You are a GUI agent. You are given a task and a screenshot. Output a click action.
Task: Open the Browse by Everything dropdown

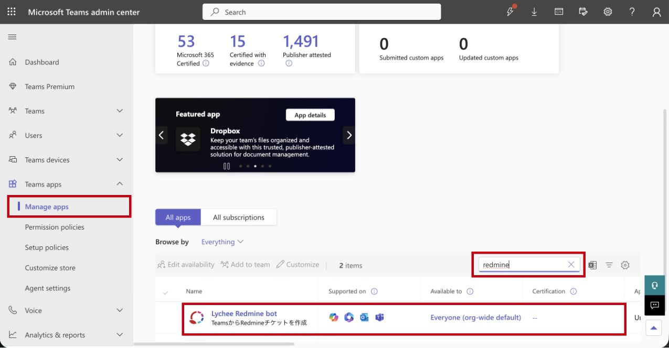pyautogui.click(x=222, y=242)
